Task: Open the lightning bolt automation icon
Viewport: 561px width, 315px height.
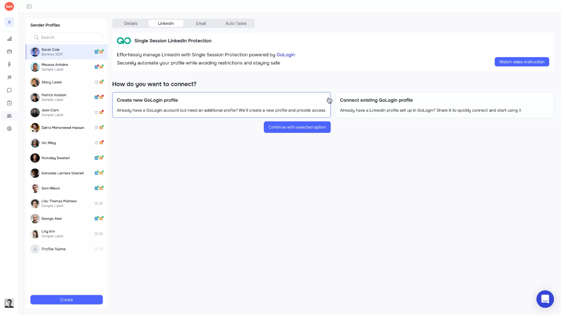Action: (x=9, y=64)
